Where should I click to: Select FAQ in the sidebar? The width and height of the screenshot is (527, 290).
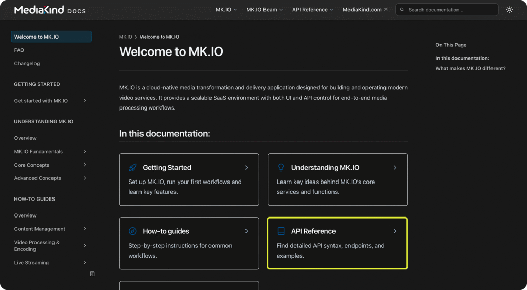point(19,50)
